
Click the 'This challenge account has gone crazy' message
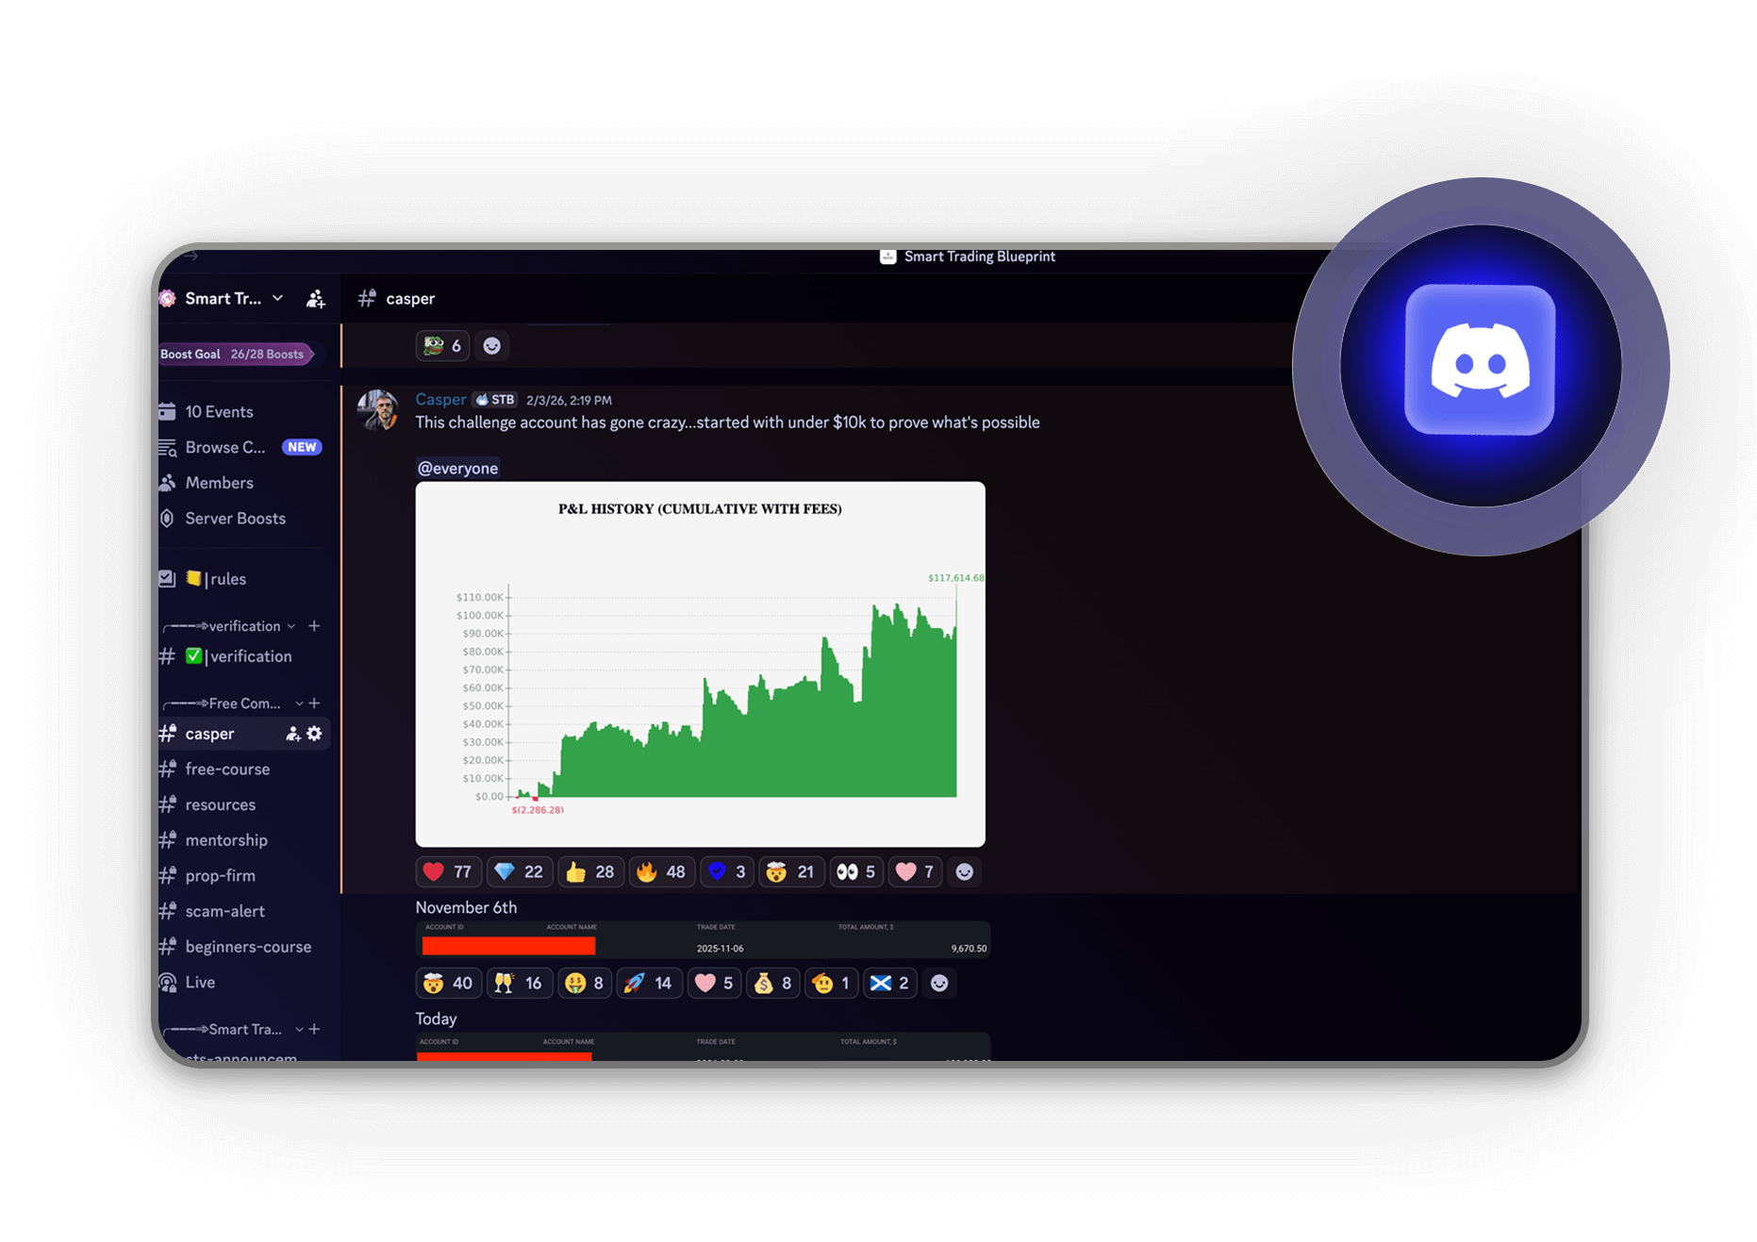pyautogui.click(x=728, y=422)
